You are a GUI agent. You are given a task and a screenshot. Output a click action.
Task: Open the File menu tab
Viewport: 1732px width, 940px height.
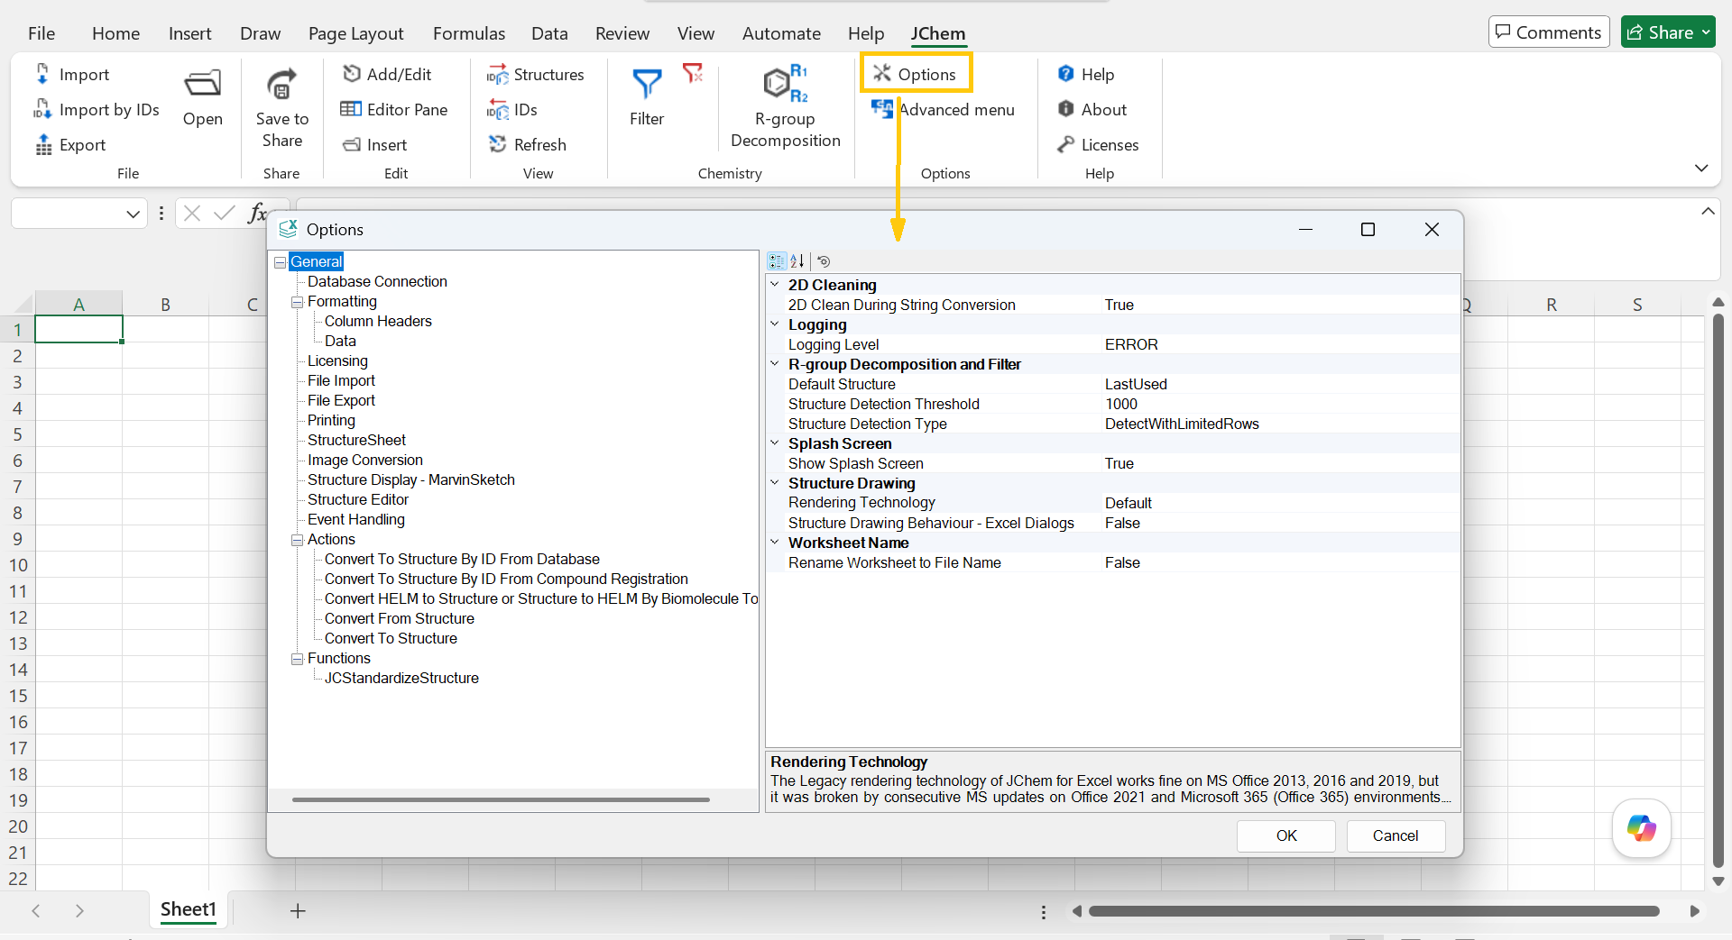(x=41, y=33)
